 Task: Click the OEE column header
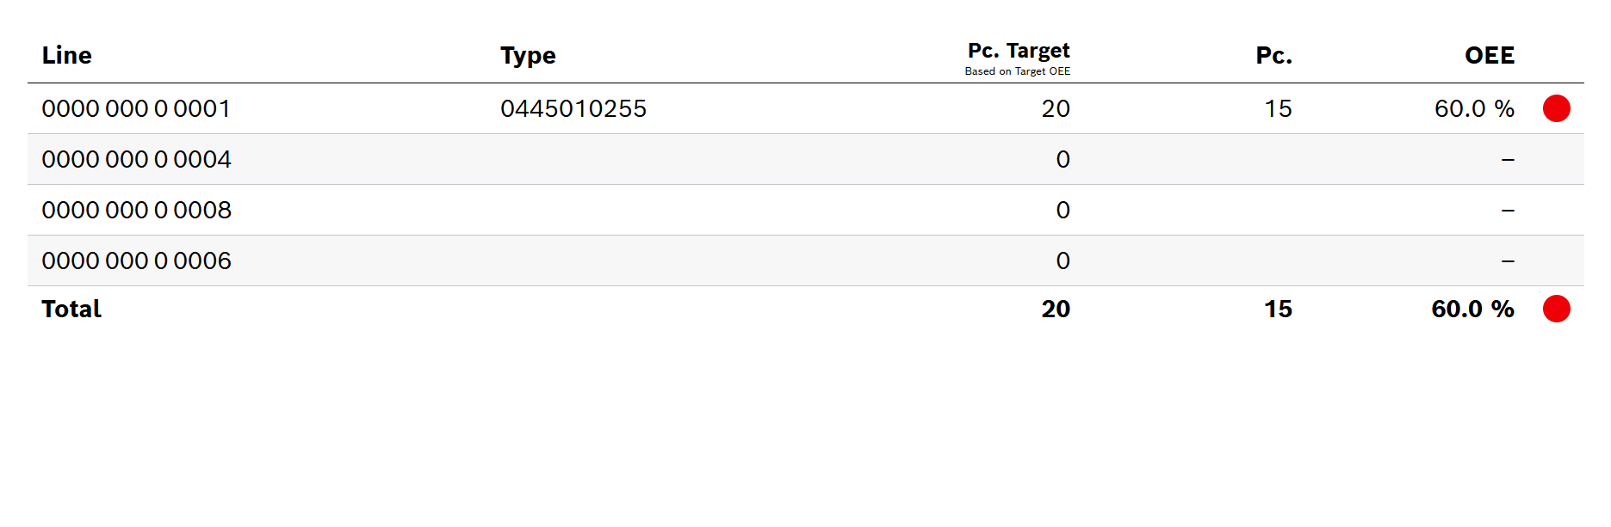point(1489,56)
